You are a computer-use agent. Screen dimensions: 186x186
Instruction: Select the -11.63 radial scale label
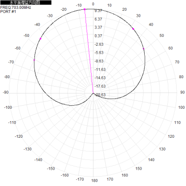click(100, 69)
